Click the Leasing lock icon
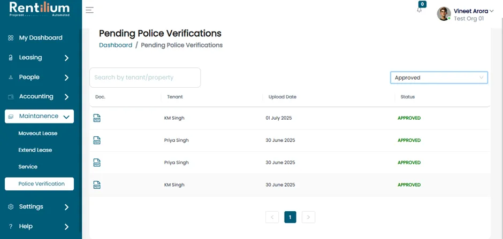 click(x=11, y=58)
